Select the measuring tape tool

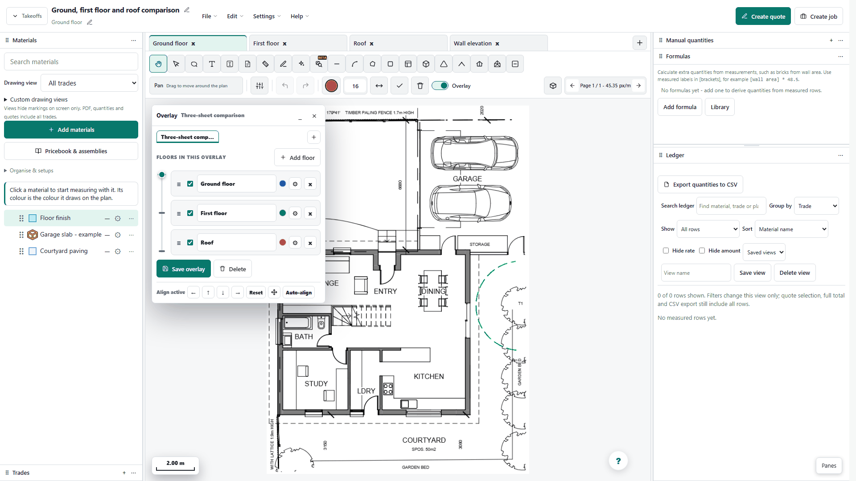click(x=265, y=64)
